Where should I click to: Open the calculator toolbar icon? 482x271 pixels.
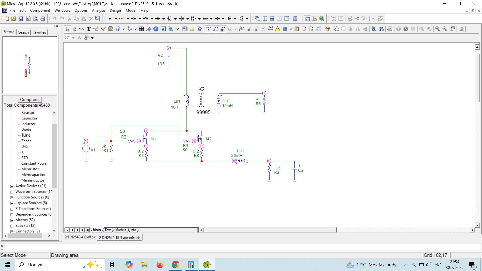click(295, 19)
